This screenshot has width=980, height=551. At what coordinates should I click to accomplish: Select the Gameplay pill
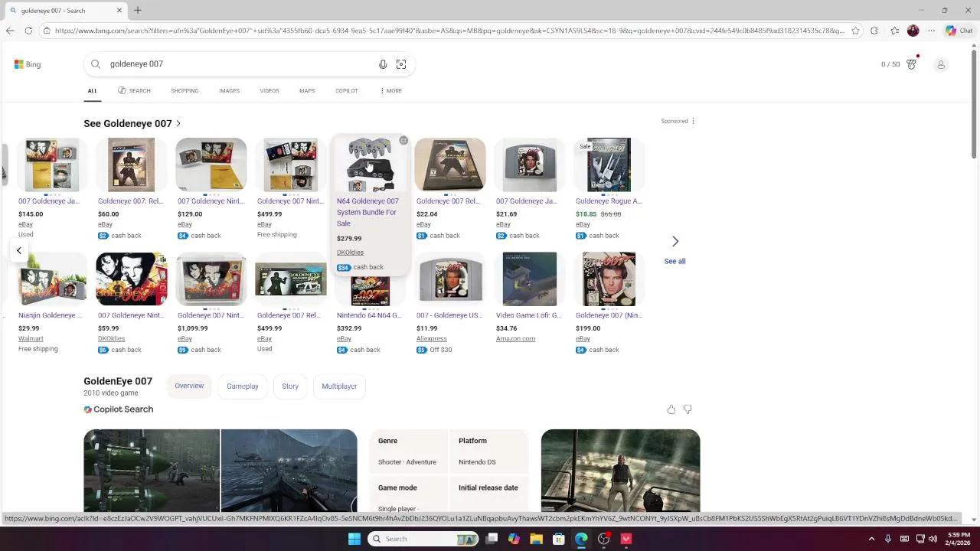[x=243, y=386]
